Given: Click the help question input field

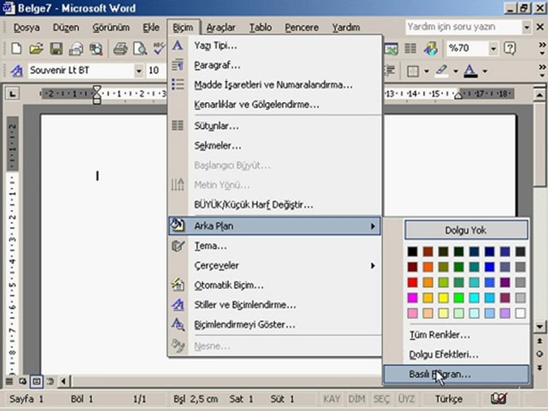Looking at the screenshot, I should [x=464, y=27].
